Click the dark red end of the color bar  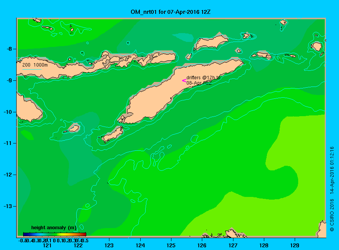(84, 234)
